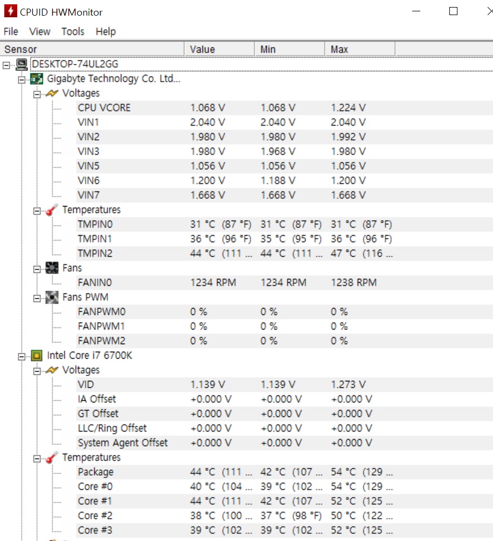Select the Package temperature row
Viewport: 493px width, 541px height.
[284, 472]
